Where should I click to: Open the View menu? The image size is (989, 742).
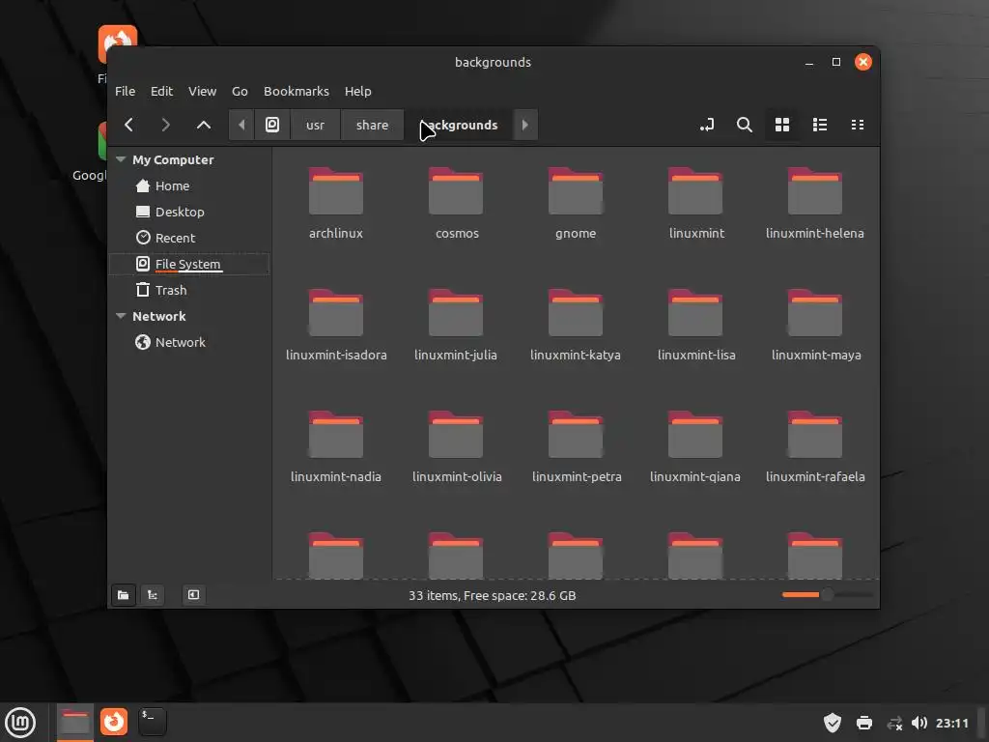[202, 91]
